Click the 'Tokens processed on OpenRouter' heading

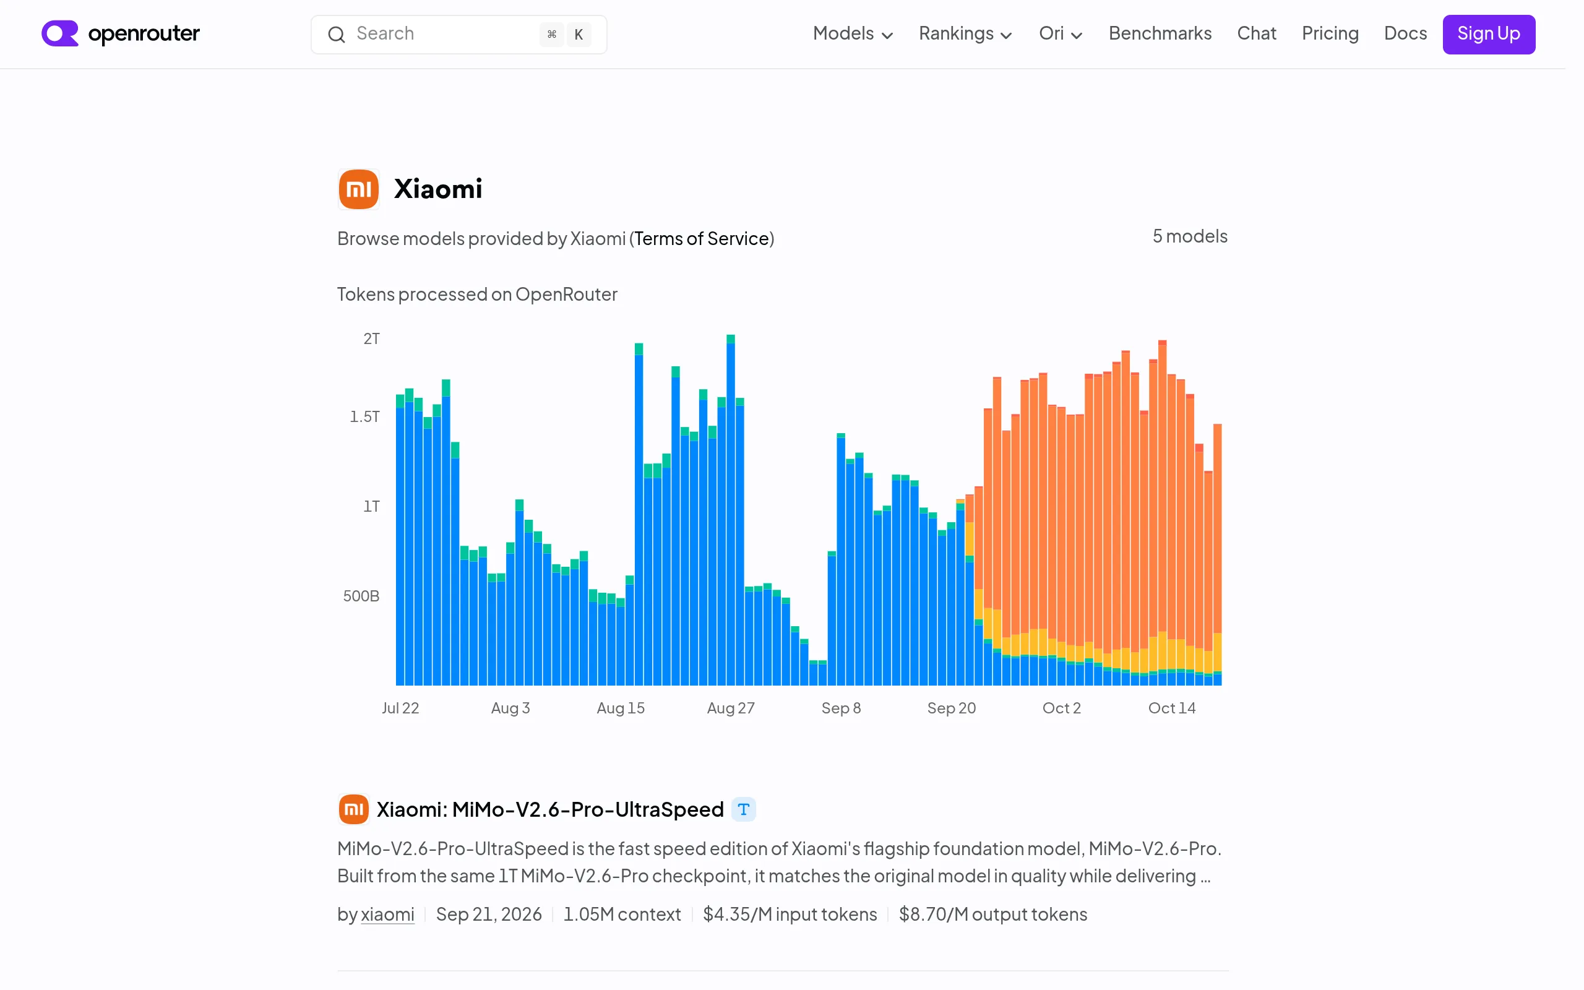pos(477,295)
